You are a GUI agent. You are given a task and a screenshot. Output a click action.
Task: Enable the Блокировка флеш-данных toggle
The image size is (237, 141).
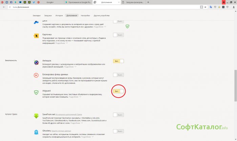click(118, 75)
